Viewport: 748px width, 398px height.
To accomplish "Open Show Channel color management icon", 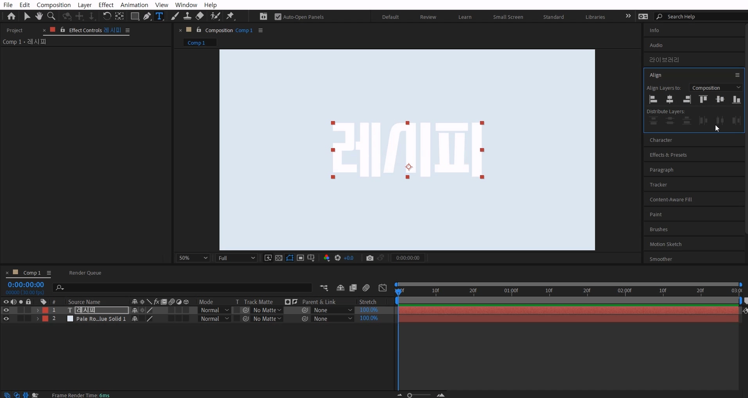I will point(327,258).
